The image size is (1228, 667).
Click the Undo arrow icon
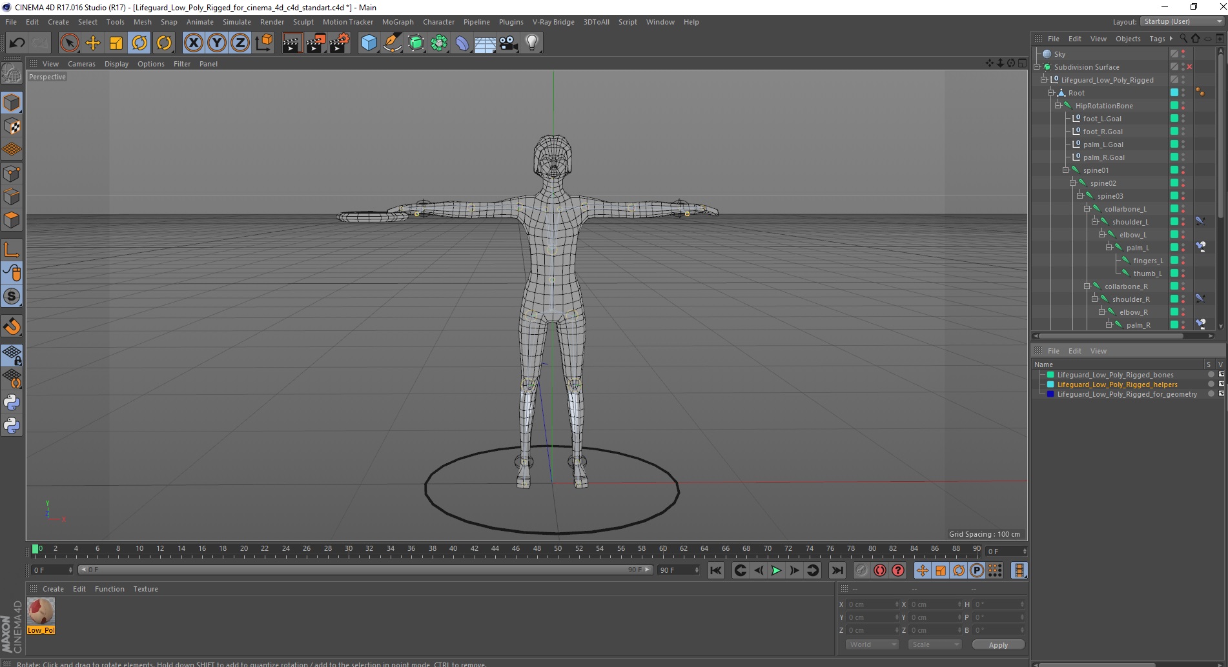pyautogui.click(x=17, y=43)
